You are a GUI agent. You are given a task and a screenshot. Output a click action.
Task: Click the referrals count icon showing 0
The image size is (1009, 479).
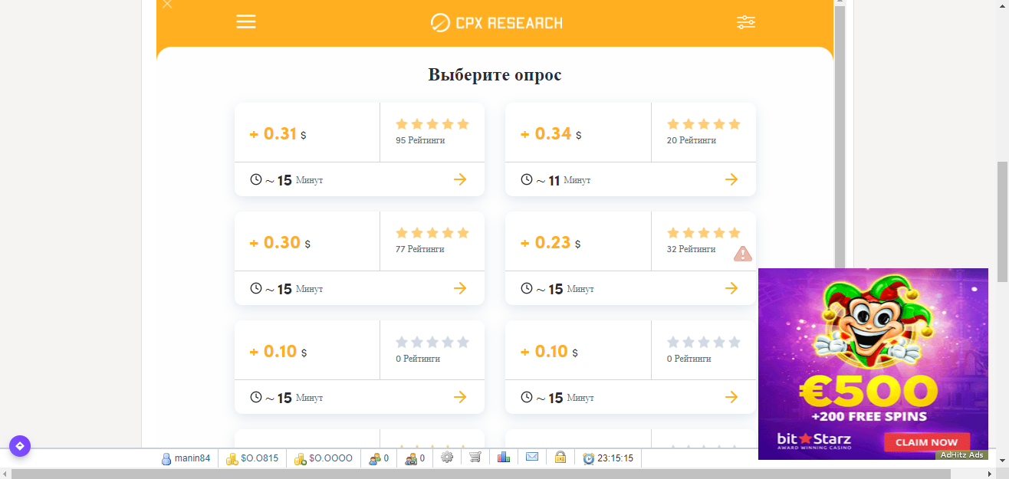click(379, 458)
